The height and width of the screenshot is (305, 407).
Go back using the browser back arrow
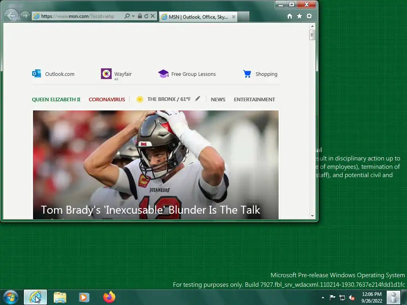11,16
